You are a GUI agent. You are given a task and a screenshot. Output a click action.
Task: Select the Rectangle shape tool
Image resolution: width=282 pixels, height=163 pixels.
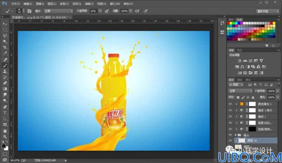pos(5,125)
